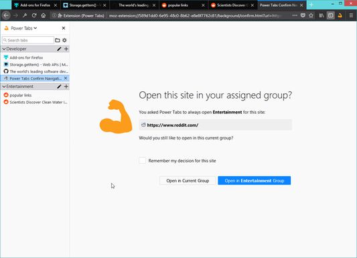This screenshot has height=258, width=357.
Task: Click Open in Entertainment Group button
Action: (255, 180)
